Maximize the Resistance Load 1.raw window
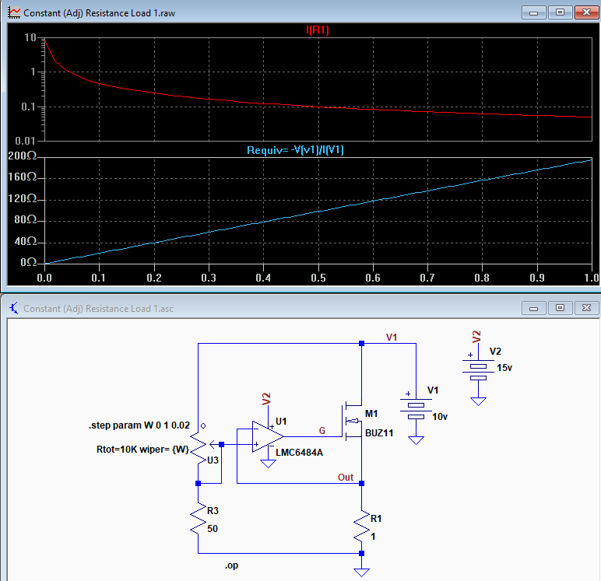 pos(560,12)
